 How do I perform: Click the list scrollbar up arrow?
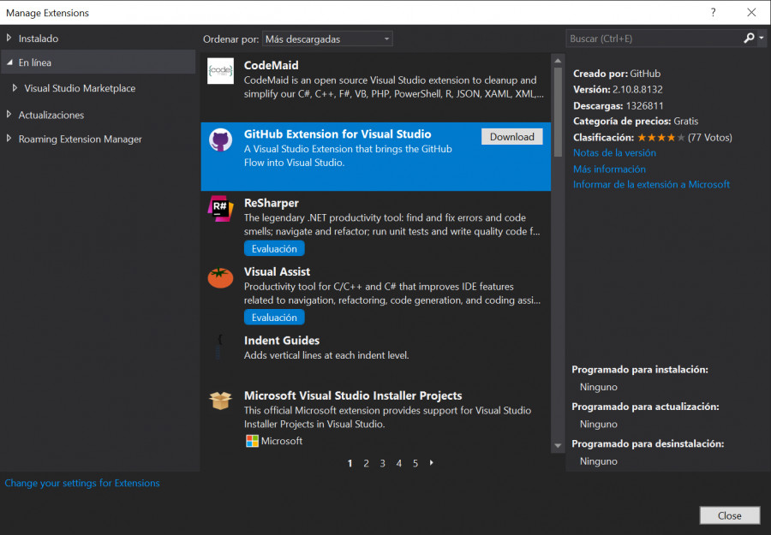pos(558,61)
